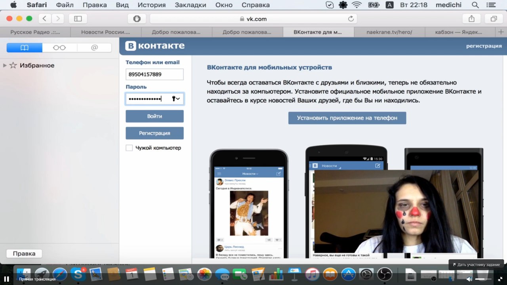Click the Safari back arrow button
Image resolution: width=507 pixels, height=285 pixels.
point(44,19)
